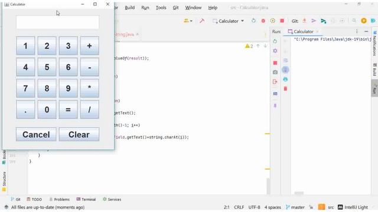Screen dimensions: 378x212
Task: Open the Git menu
Action: coord(175,8)
